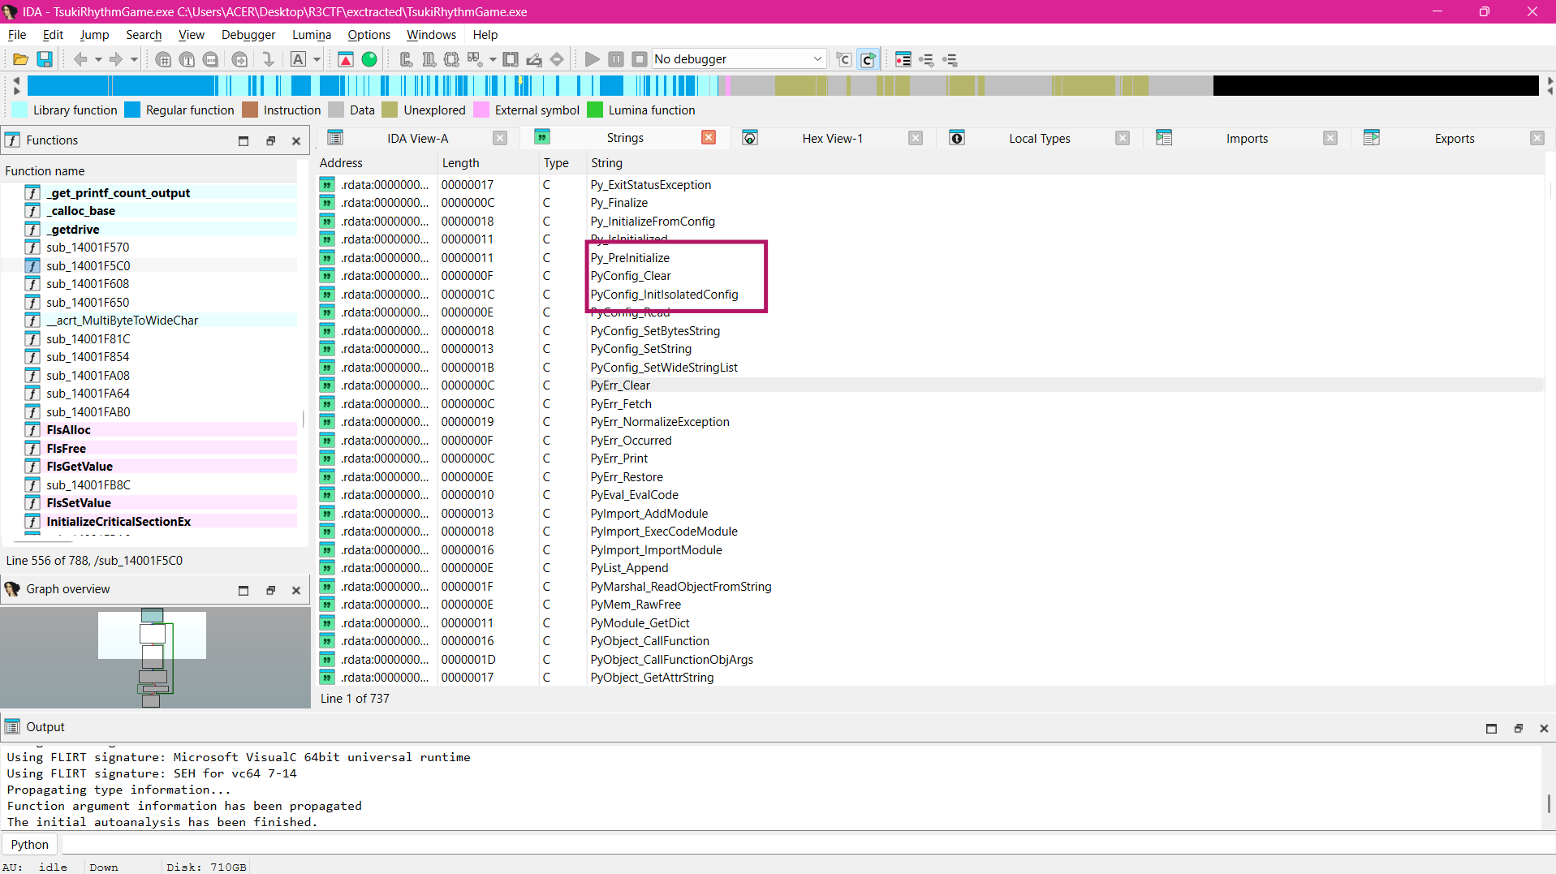Switch to the Exports tab
1556x874 pixels.
pos(1454,139)
